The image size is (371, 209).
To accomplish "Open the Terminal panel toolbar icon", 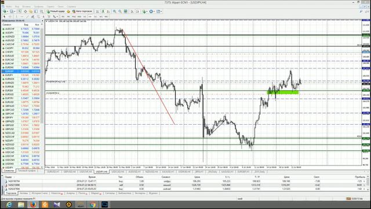I will point(36,12).
